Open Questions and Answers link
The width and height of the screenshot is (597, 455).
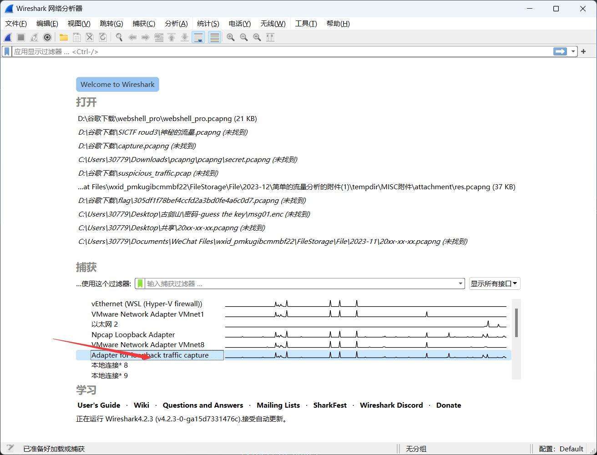point(203,405)
